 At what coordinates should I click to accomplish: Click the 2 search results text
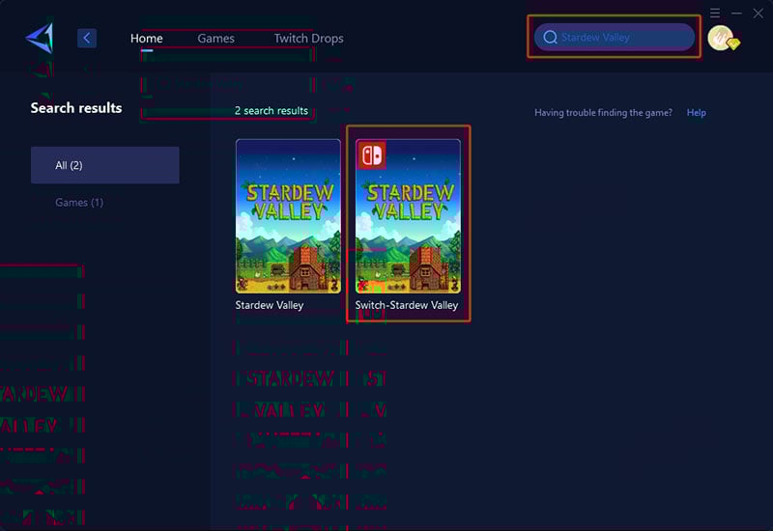272,111
